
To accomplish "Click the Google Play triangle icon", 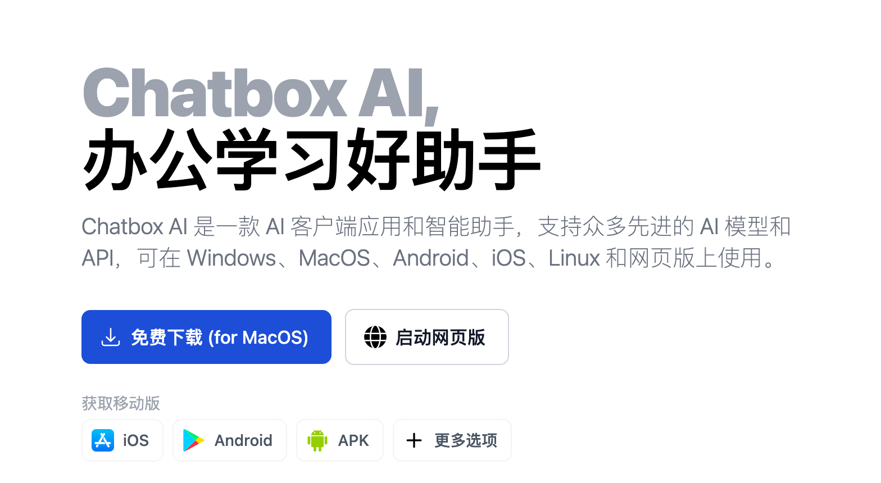I will click(x=194, y=440).
